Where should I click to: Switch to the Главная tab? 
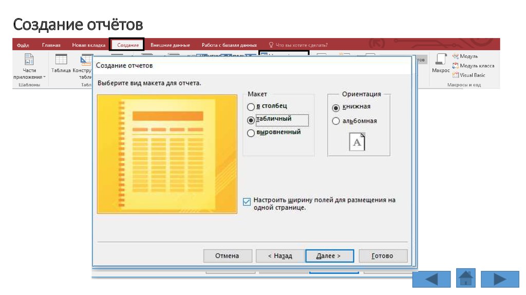[51, 45]
